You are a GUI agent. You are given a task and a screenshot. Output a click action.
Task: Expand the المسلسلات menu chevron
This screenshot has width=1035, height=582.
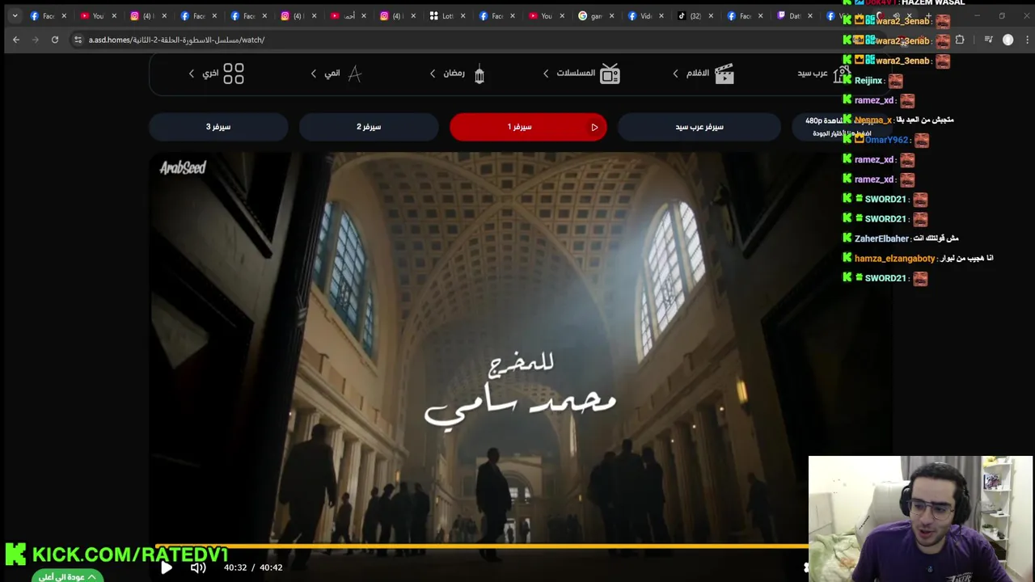pos(546,74)
